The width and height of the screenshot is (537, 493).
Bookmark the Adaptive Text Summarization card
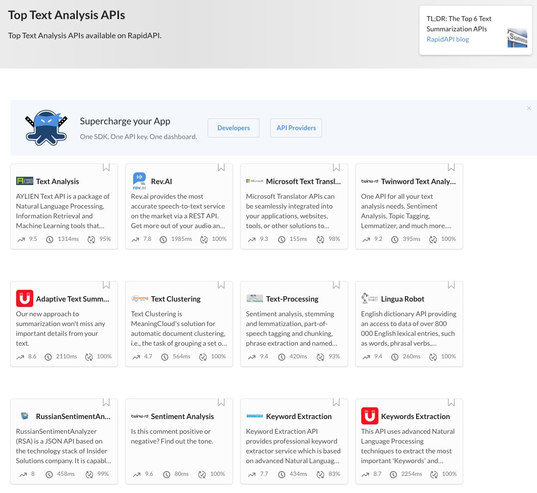point(106,285)
